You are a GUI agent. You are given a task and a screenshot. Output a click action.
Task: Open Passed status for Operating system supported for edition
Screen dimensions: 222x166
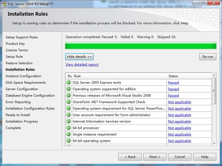click(173, 89)
